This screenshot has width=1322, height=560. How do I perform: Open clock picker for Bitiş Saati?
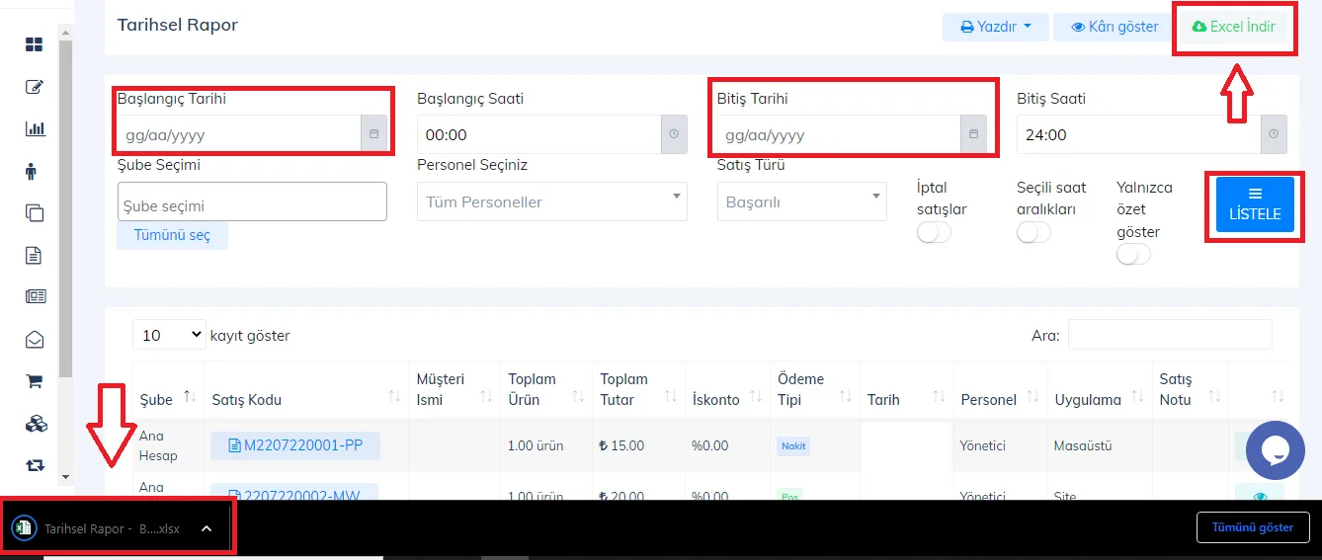coord(1274,133)
